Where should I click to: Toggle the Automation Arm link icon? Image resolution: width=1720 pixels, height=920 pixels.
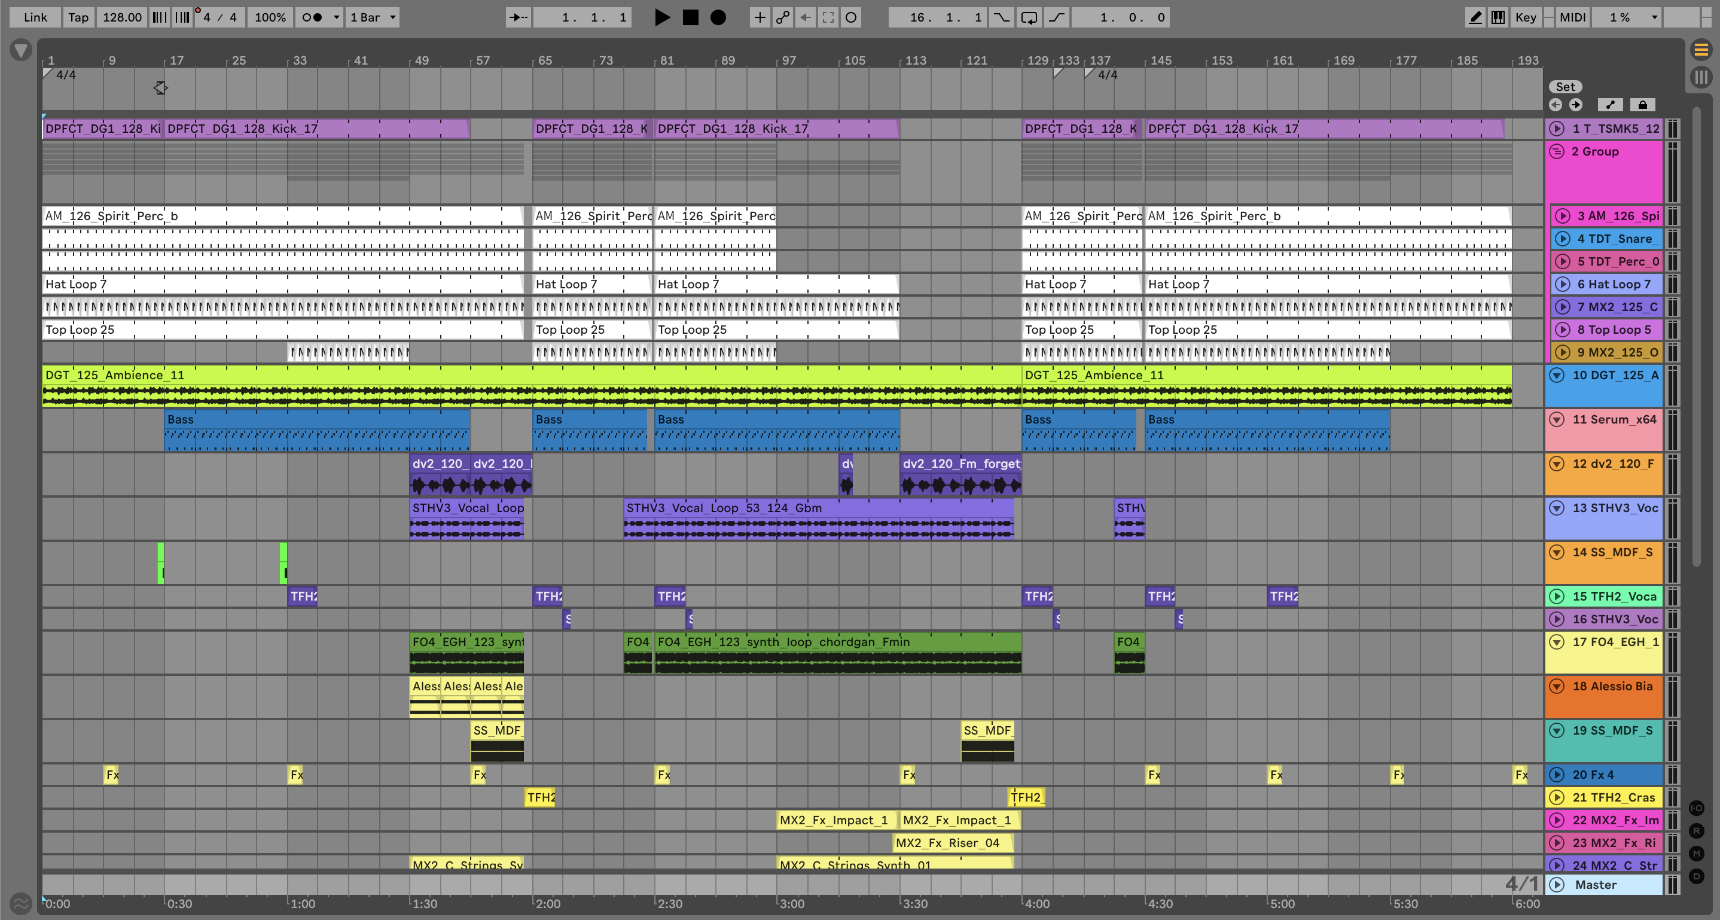click(x=782, y=17)
